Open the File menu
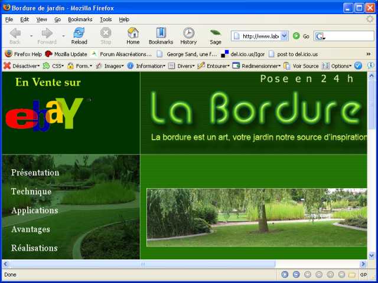This screenshot has height=283, width=378. (x=9, y=19)
